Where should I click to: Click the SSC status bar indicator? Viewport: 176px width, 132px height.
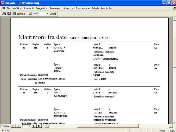click(172, 131)
